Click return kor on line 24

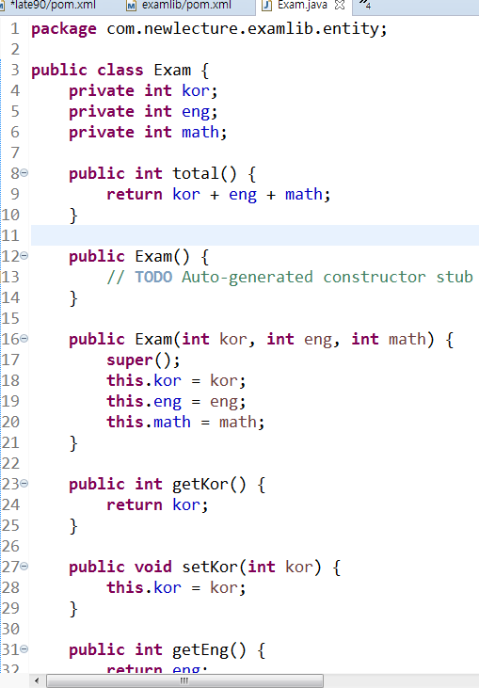(157, 505)
